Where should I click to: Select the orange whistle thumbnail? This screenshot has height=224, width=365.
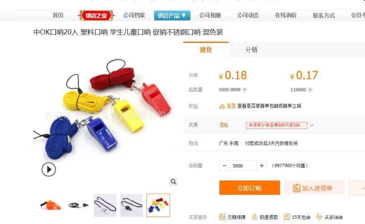point(51,205)
